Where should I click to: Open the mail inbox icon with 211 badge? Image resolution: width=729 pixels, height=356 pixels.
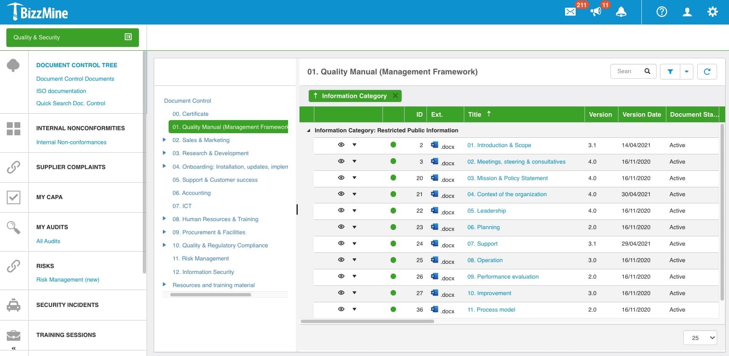pos(570,12)
